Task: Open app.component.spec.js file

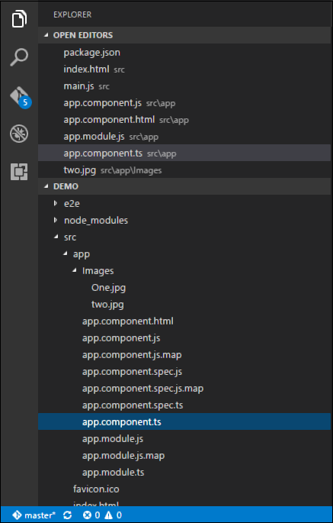Action: [x=184, y=372]
